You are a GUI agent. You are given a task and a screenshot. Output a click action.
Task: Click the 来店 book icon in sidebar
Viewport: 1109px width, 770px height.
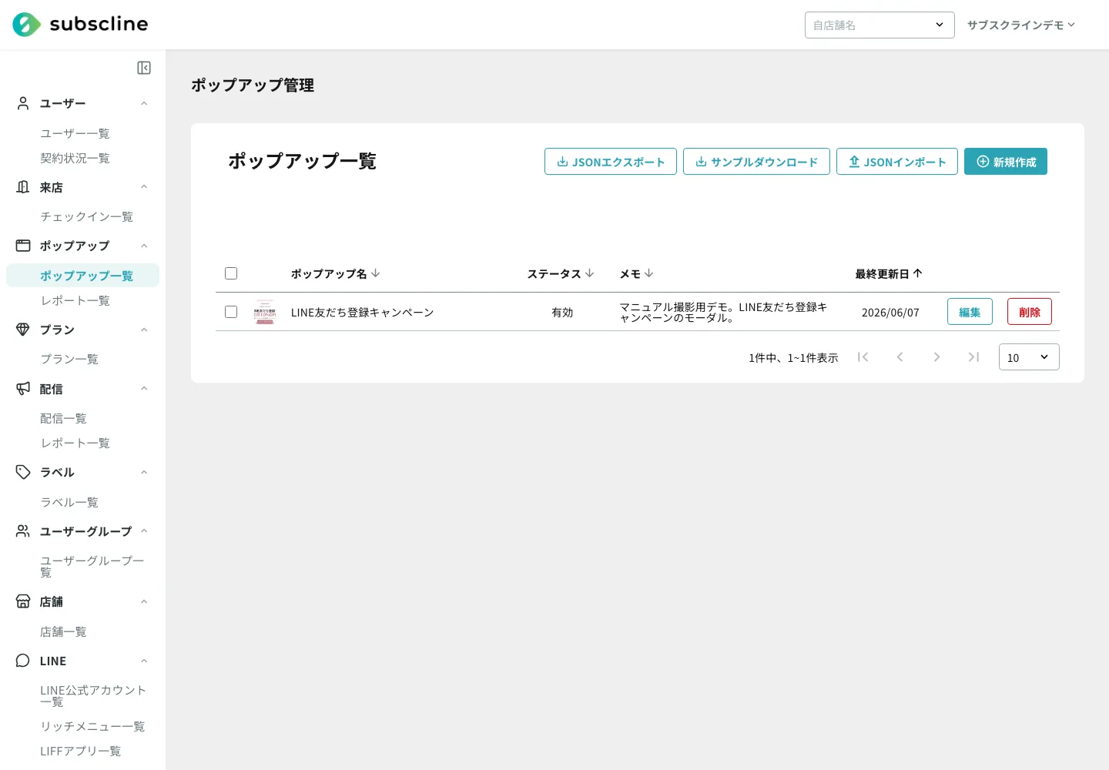tap(23, 187)
